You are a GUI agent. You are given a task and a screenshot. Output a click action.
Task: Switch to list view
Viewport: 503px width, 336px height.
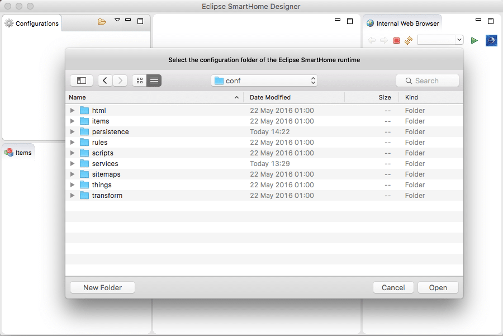[x=154, y=81]
